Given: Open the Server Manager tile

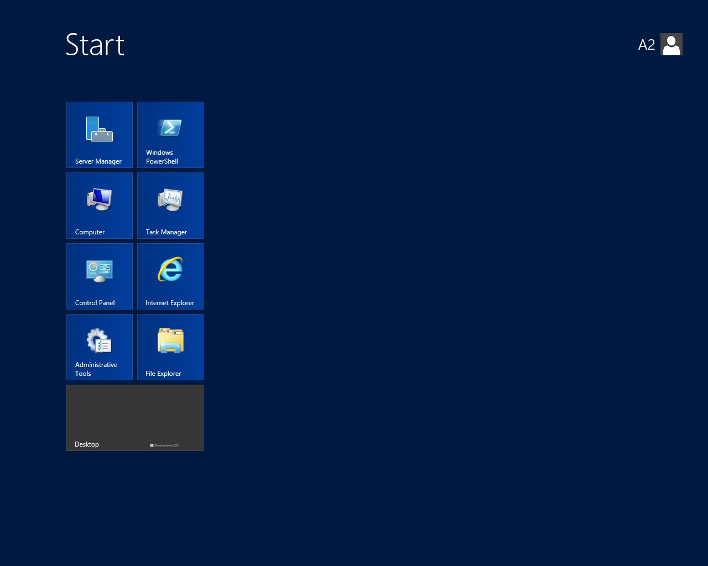Looking at the screenshot, I should 100,135.
